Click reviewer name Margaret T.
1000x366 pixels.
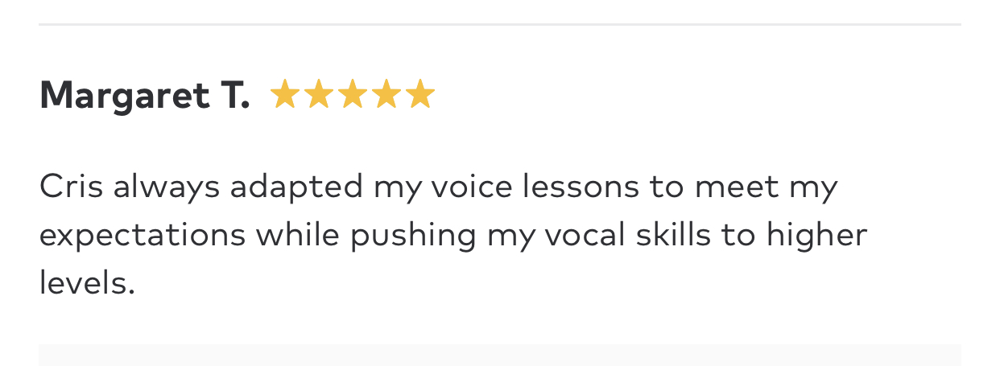coord(144,95)
